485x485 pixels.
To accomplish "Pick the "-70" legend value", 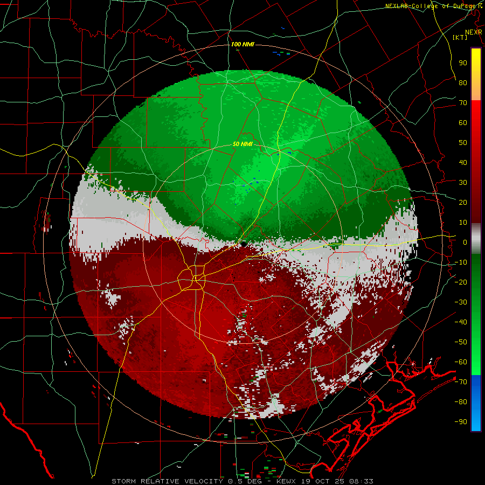I will pos(461,382).
